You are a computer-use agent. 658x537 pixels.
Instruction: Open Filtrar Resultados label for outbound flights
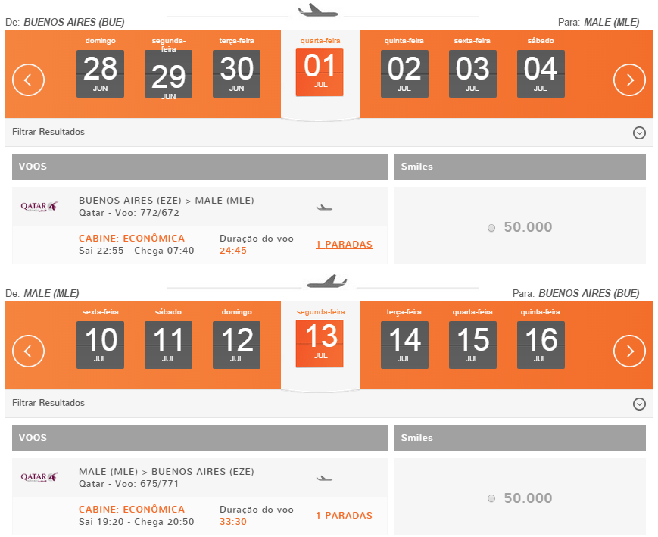[48, 132]
